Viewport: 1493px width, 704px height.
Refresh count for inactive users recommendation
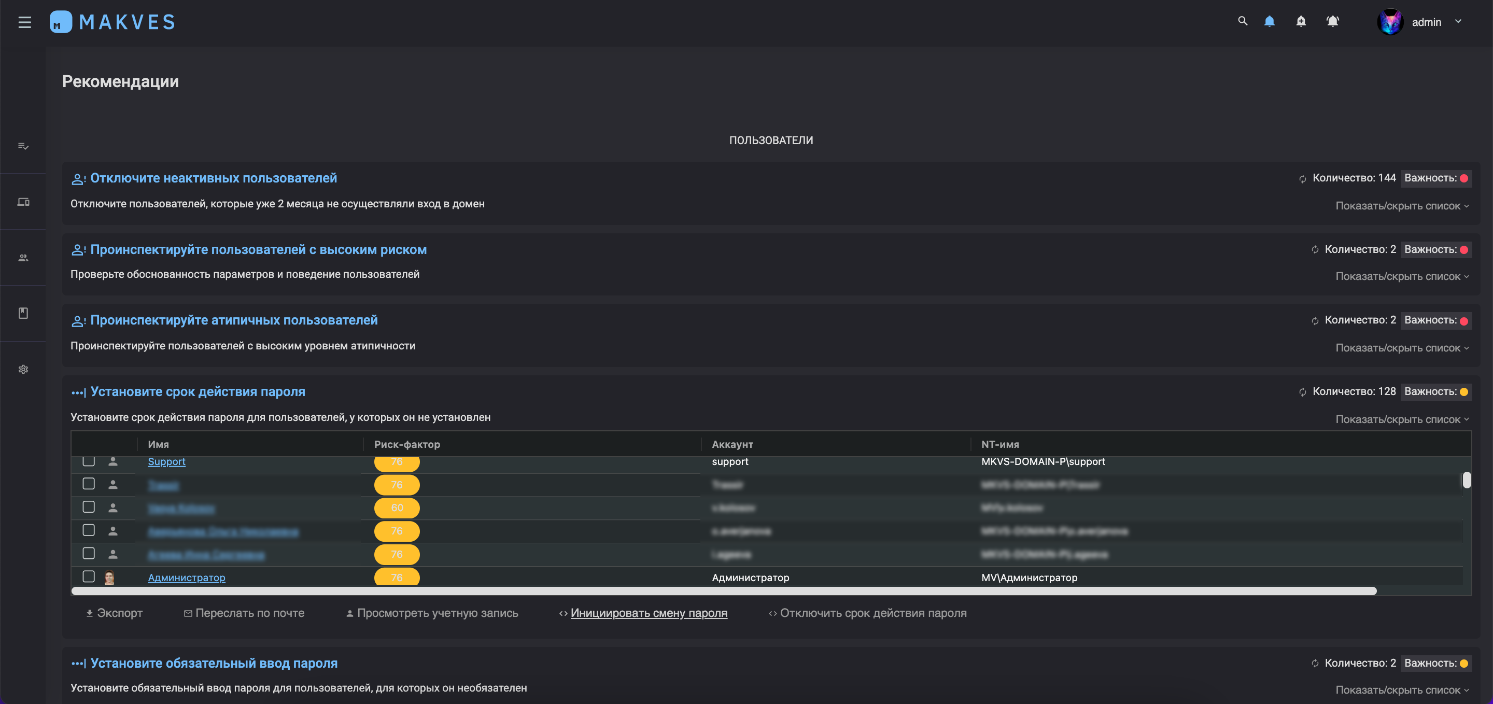click(x=1302, y=178)
